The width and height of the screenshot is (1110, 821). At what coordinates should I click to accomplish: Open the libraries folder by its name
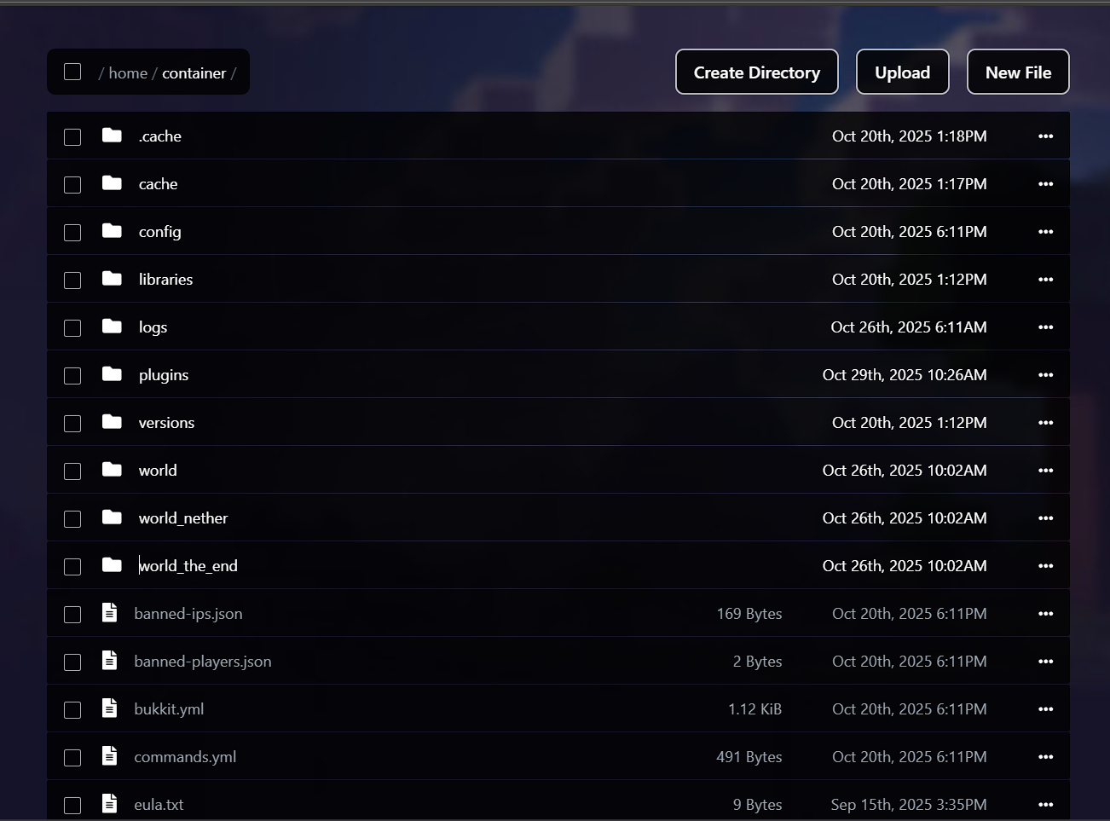tap(165, 280)
